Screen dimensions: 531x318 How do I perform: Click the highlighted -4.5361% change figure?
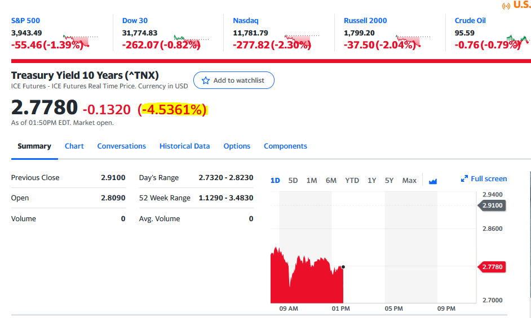tap(174, 110)
